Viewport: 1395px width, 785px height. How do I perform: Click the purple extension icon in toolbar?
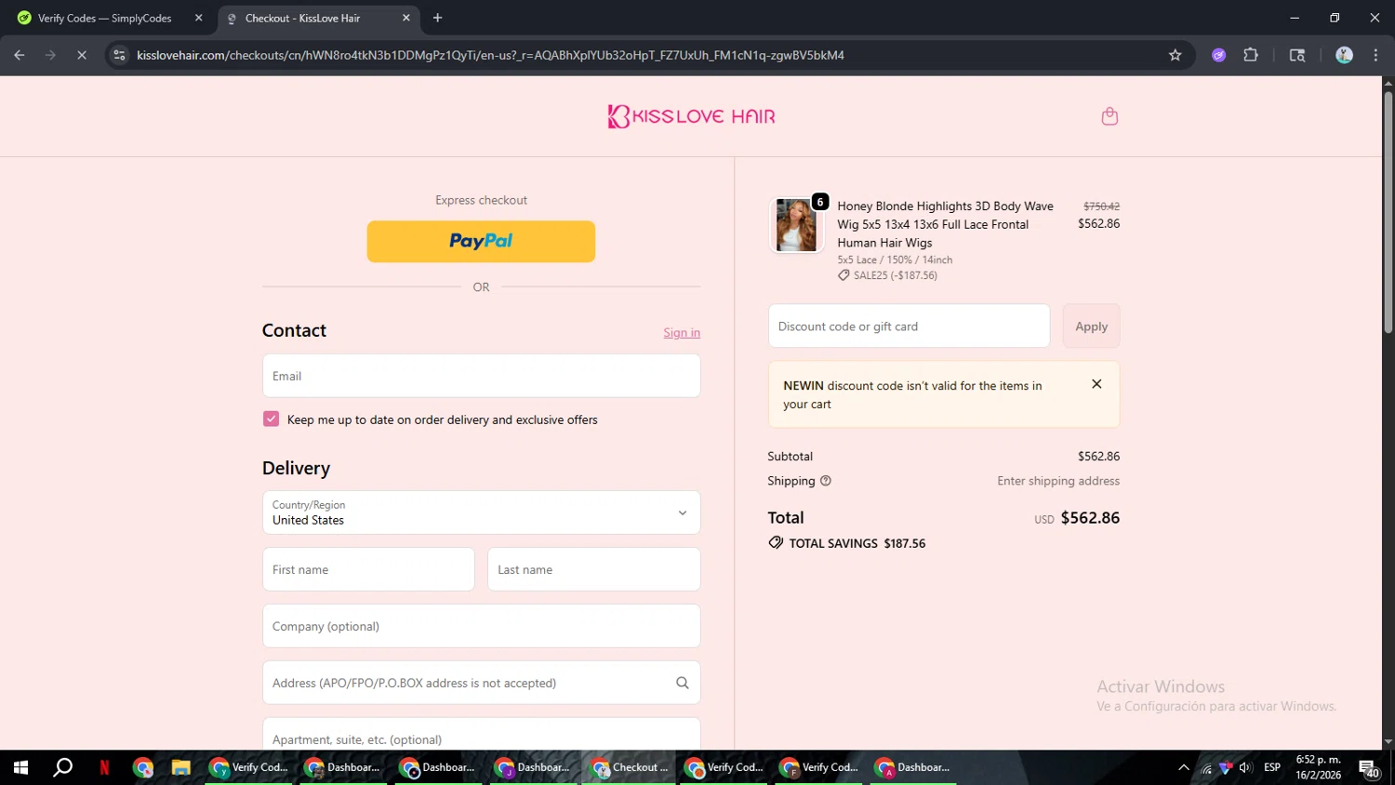click(x=1218, y=55)
